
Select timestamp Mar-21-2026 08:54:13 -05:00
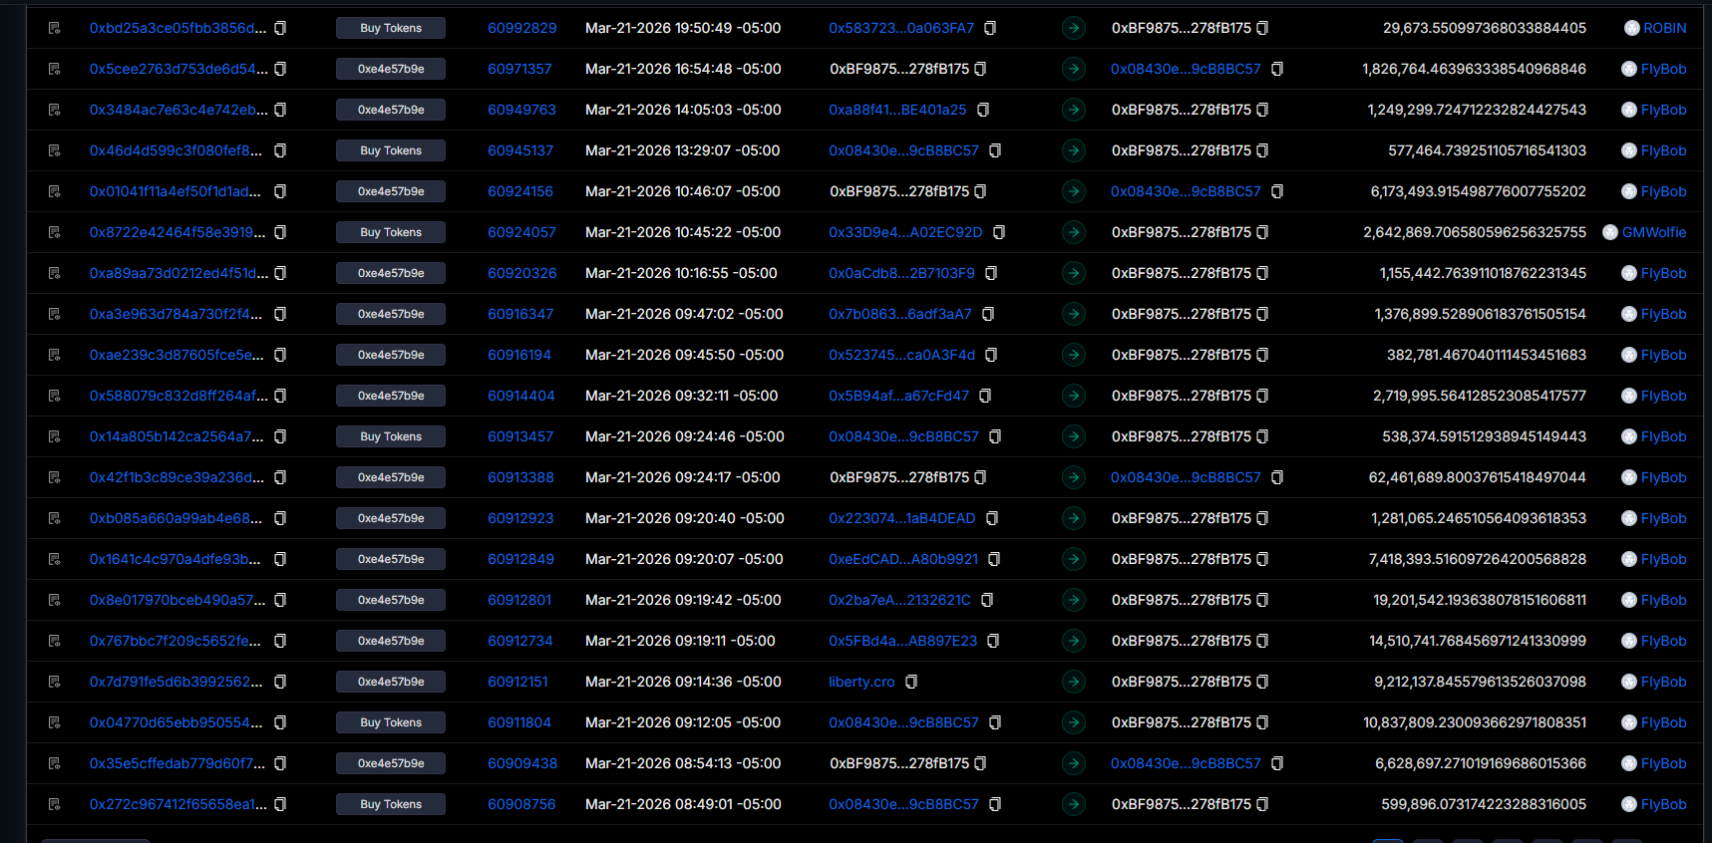[x=683, y=763]
